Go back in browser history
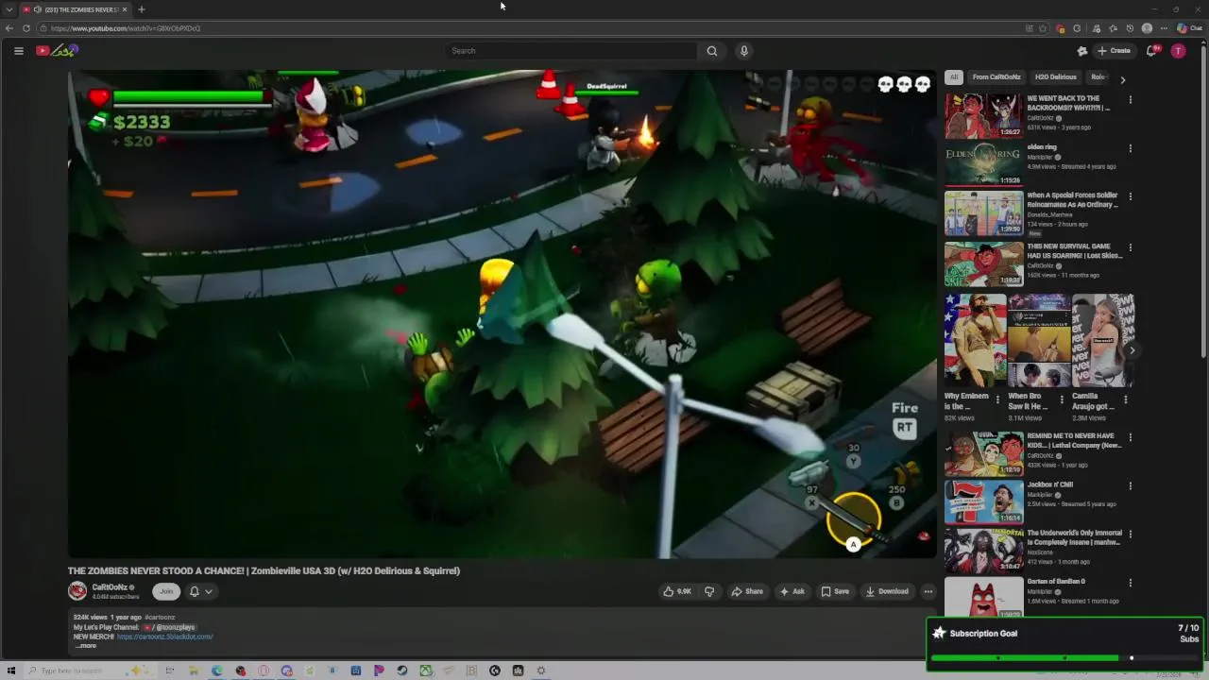The width and height of the screenshot is (1209, 680). pyautogui.click(x=9, y=28)
